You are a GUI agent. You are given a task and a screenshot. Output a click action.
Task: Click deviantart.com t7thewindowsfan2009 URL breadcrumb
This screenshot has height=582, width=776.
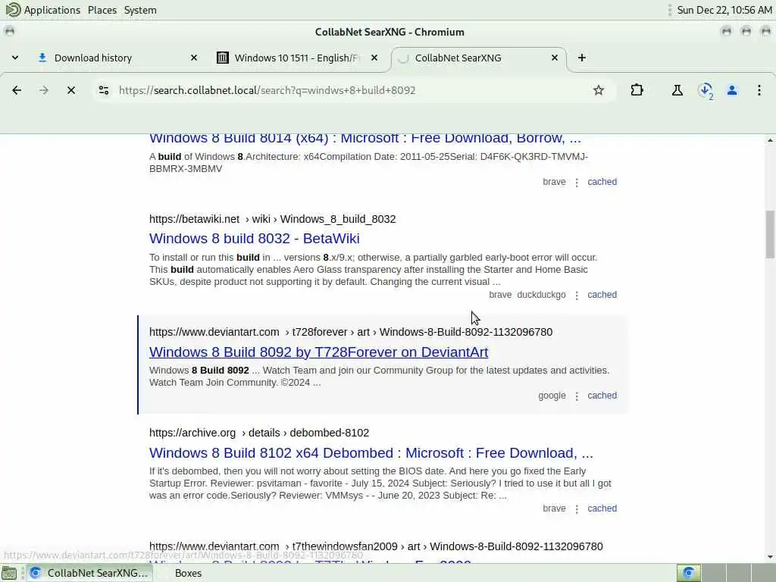coord(376,546)
